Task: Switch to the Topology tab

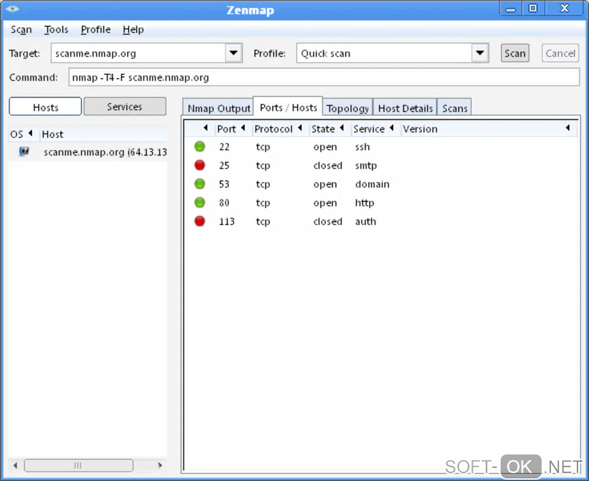Action: click(x=348, y=108)
